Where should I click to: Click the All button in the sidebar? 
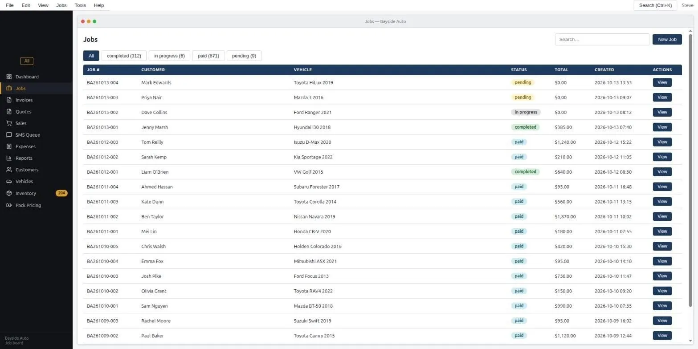[x=27, y=61]
